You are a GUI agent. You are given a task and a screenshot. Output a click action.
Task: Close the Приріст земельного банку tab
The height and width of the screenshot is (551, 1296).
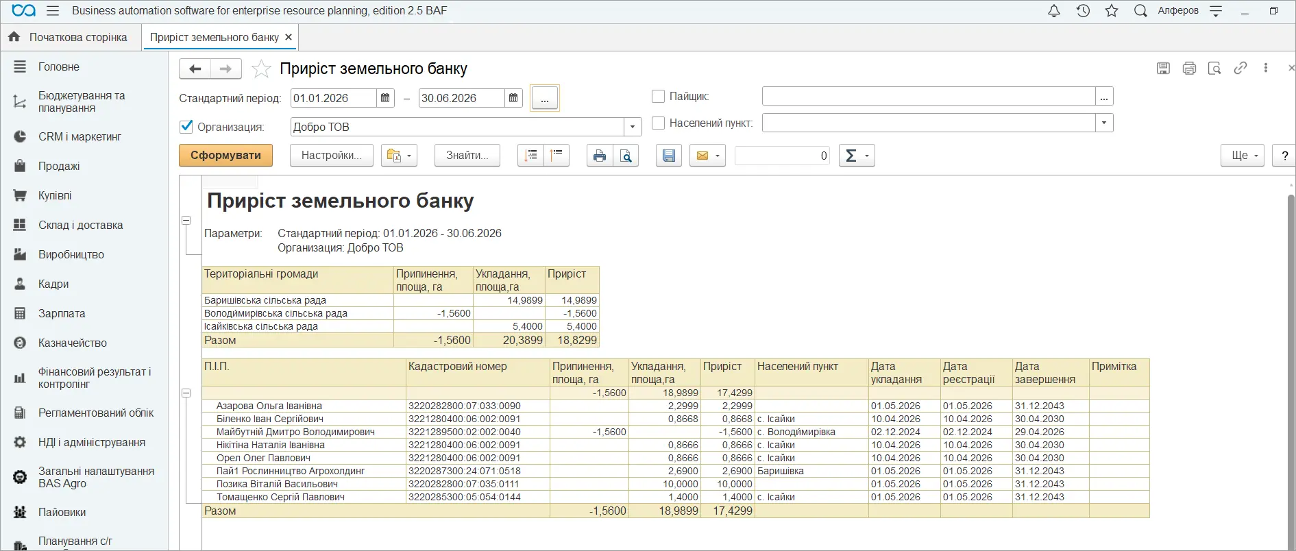tap(289, 37)
